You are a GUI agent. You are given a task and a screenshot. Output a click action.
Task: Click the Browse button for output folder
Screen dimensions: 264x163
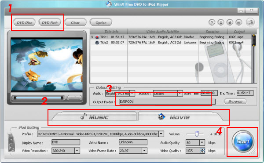click(x=235, y=101)
